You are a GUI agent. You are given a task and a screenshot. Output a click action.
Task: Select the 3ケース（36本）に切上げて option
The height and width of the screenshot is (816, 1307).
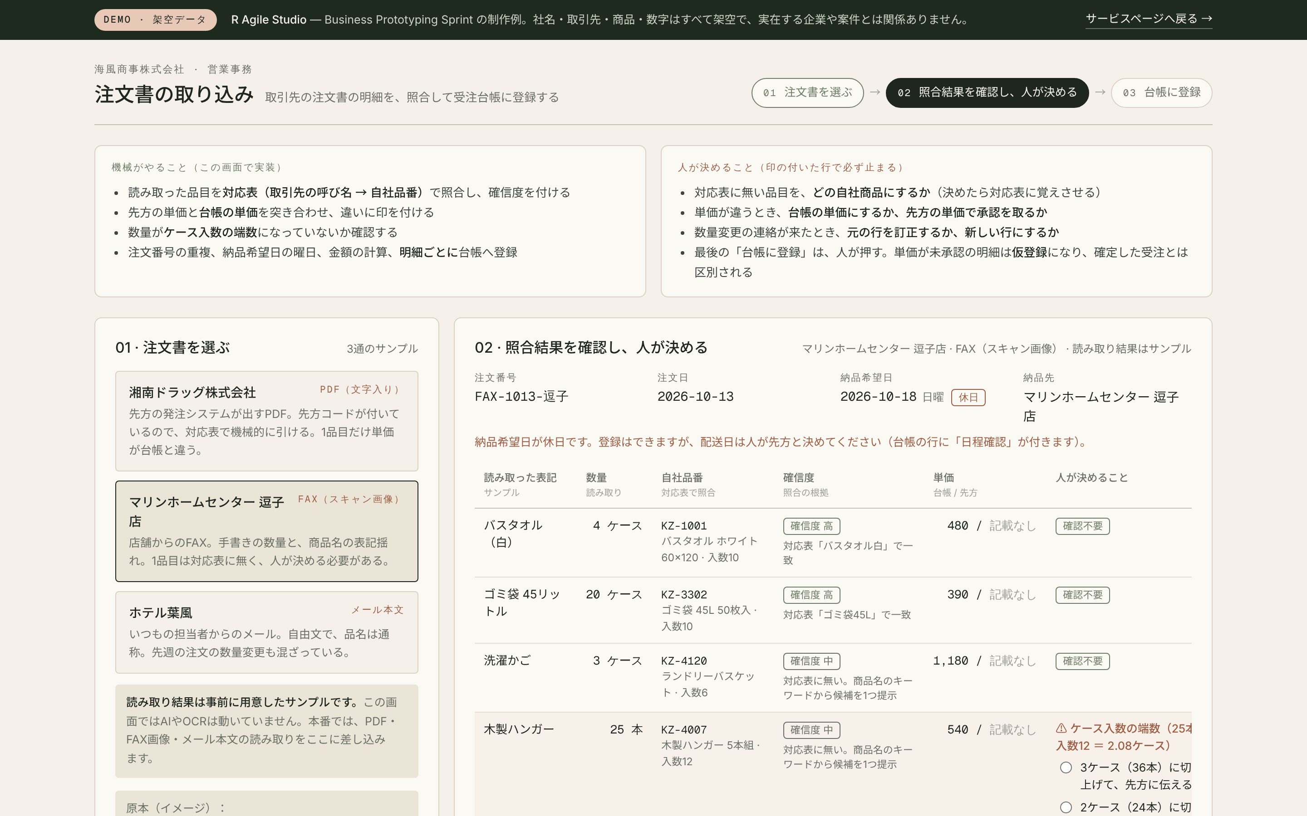point(1066,767)
